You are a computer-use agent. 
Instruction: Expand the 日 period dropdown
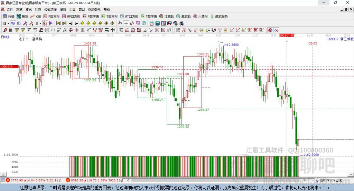(8, 23)
